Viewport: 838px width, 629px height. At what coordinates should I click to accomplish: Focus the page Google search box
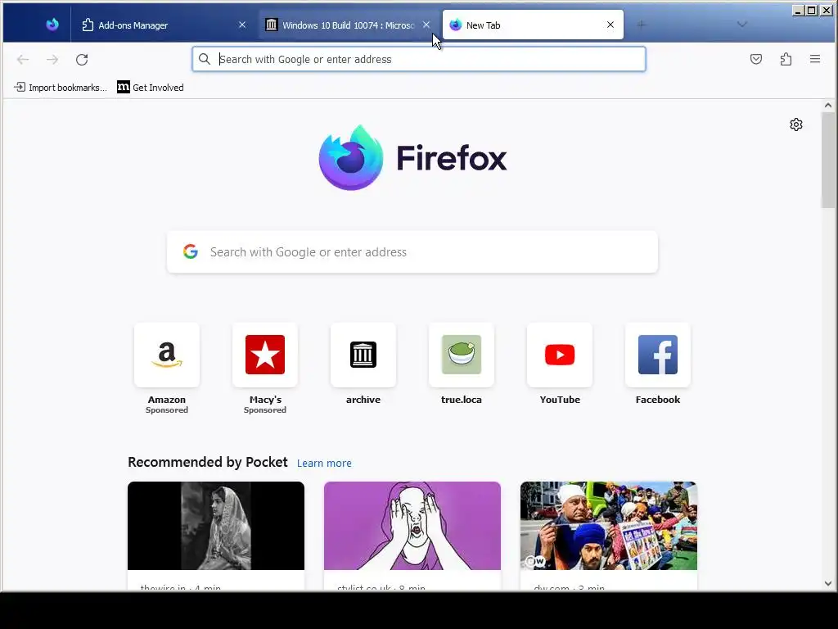coord(412,252)
